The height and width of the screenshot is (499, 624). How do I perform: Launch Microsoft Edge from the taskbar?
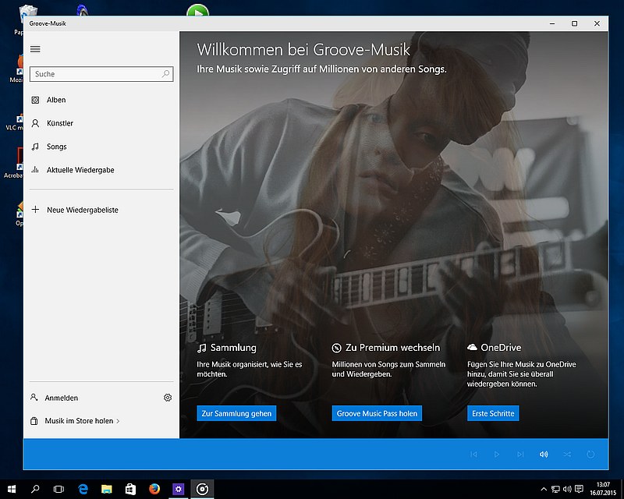[83, 489]
